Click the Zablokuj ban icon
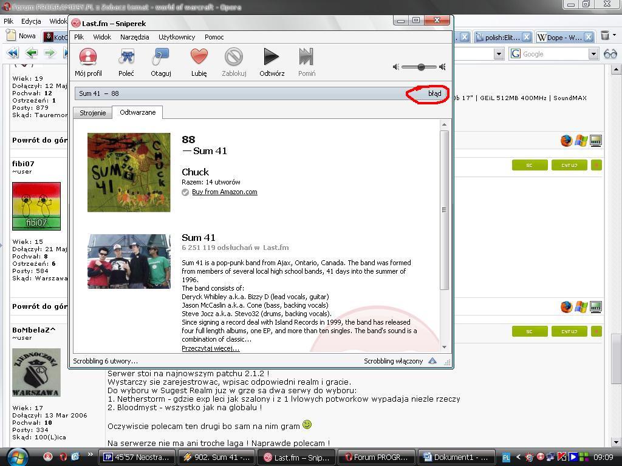 coord(234,56)
